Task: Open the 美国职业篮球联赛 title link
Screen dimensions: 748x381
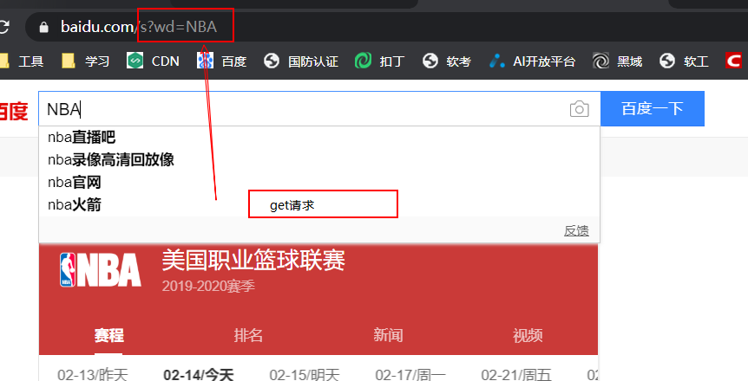Action: click(253, 261)
